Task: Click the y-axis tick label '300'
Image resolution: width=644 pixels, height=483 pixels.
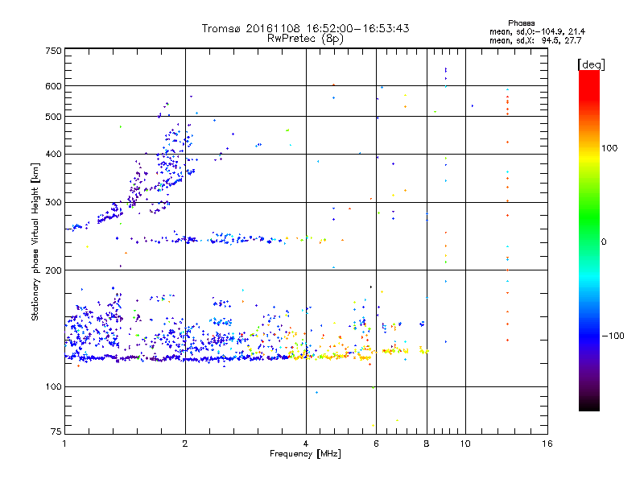Action: [x=53, y=203]
